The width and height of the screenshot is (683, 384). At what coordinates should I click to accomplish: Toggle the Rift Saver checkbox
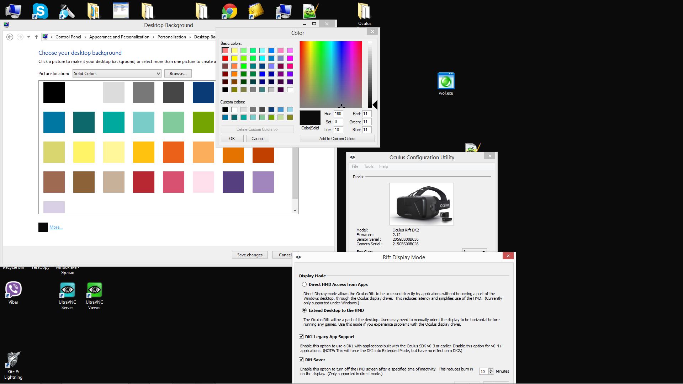pyautogui.click(x=301, y=360)
